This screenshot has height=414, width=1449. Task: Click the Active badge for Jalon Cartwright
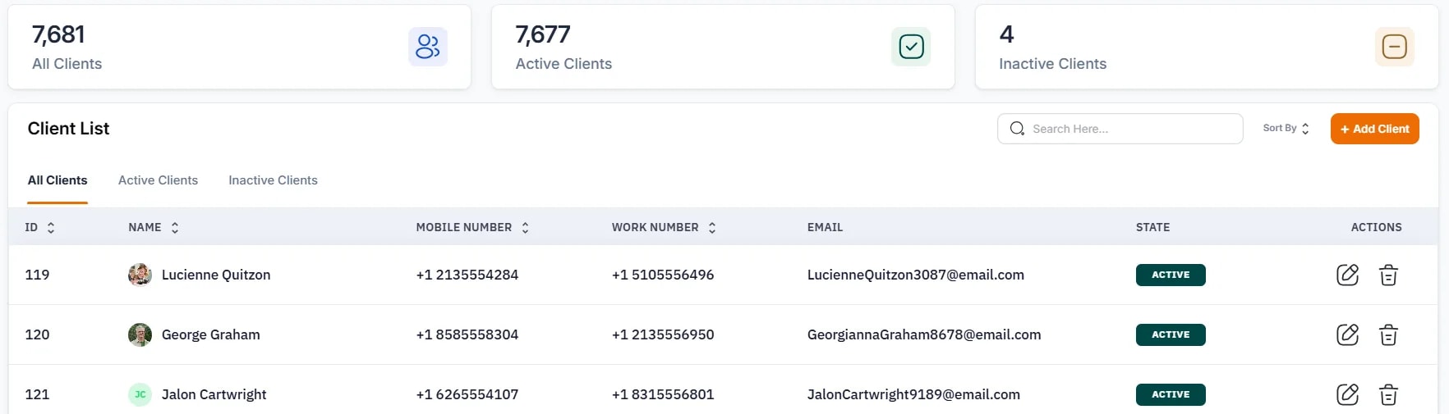tap(1171, 394)
